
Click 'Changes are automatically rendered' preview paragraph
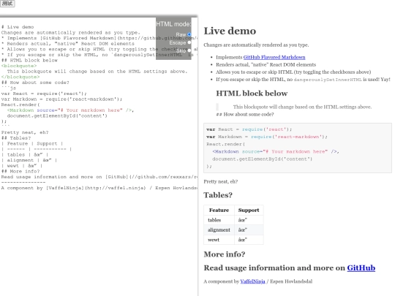tap(256, 45)
